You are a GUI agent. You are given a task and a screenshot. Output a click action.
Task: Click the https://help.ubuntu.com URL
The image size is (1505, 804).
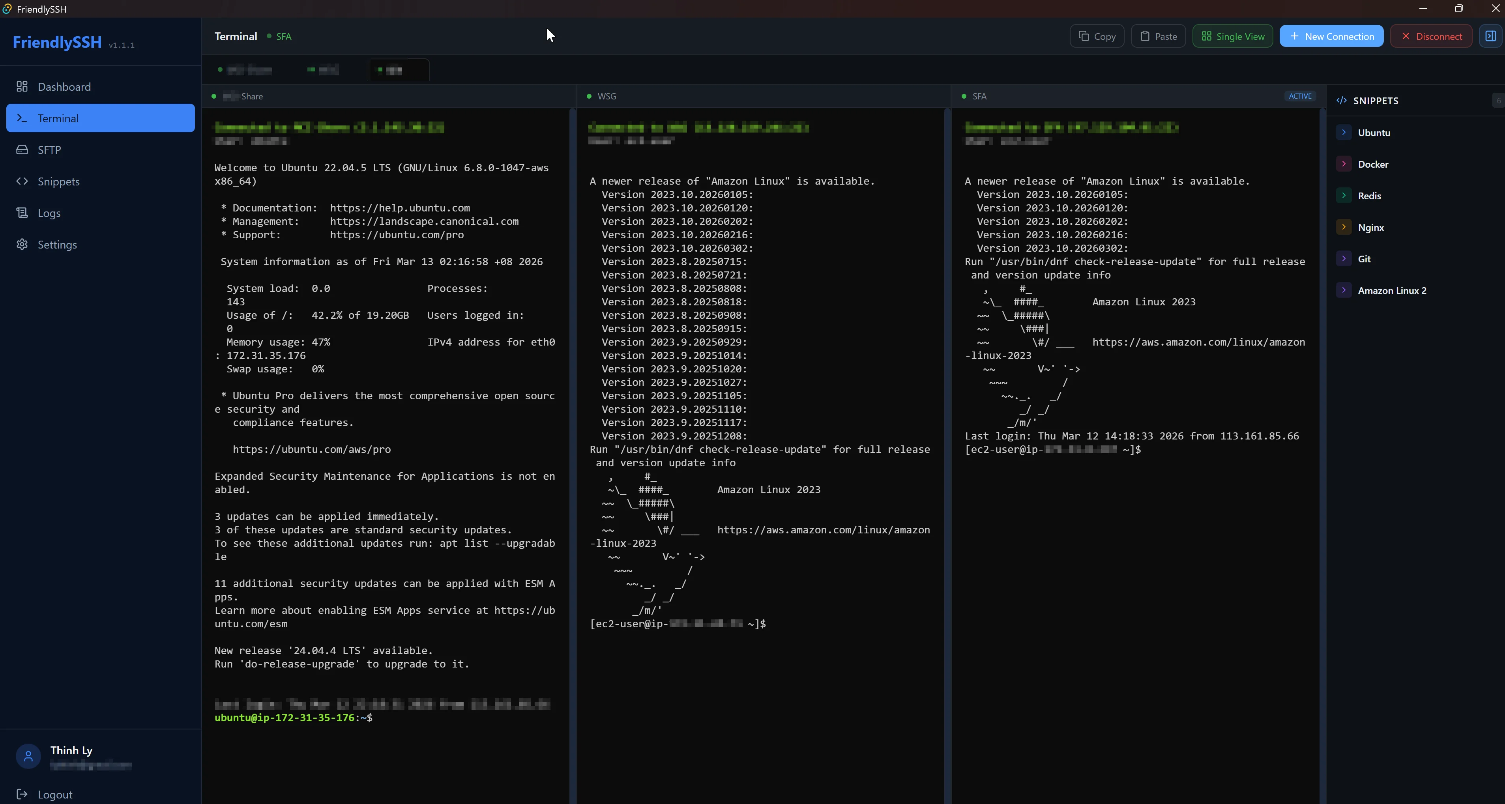point(400,208)
